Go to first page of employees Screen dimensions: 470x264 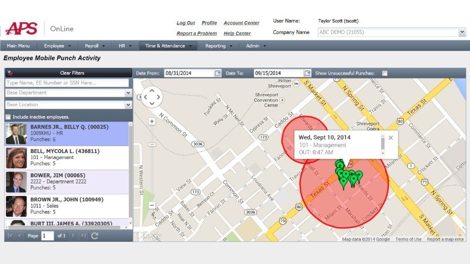point(10,236)
